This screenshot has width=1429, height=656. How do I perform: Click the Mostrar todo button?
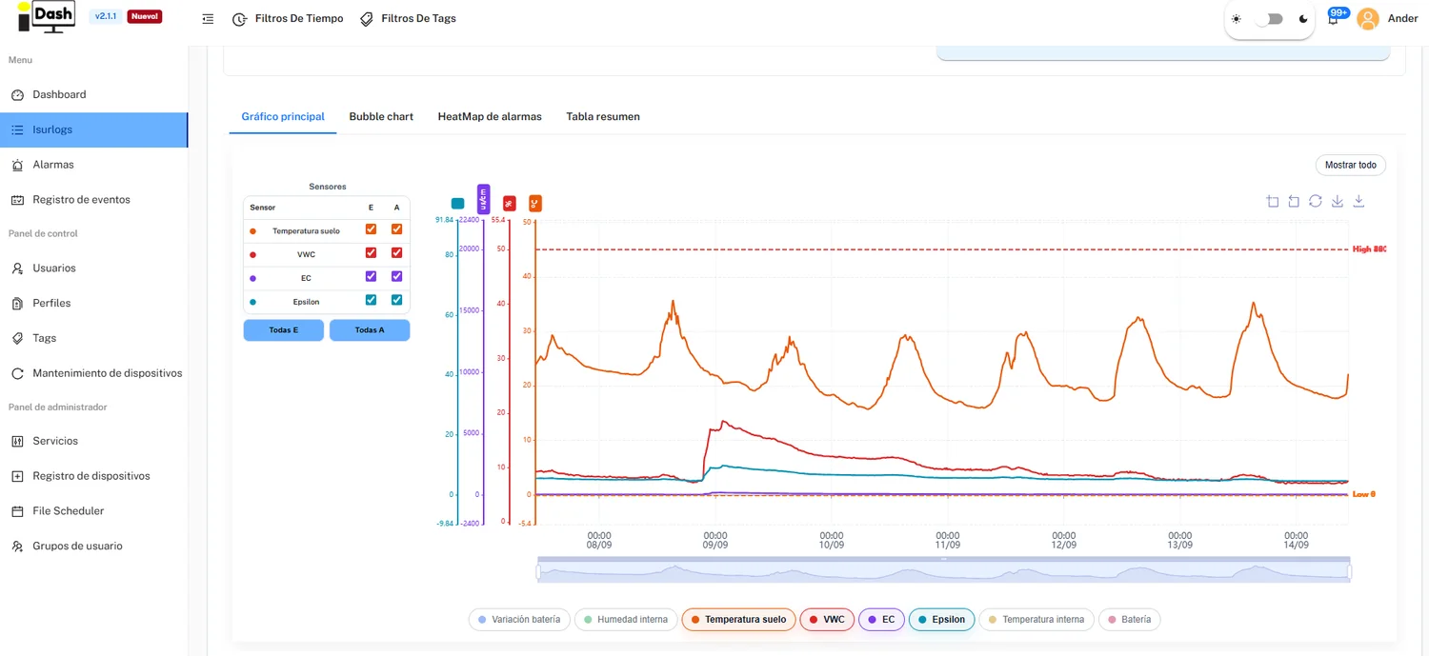tap(1351, 165)
